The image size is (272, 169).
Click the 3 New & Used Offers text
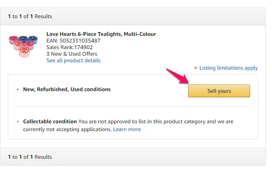[72, 54]
